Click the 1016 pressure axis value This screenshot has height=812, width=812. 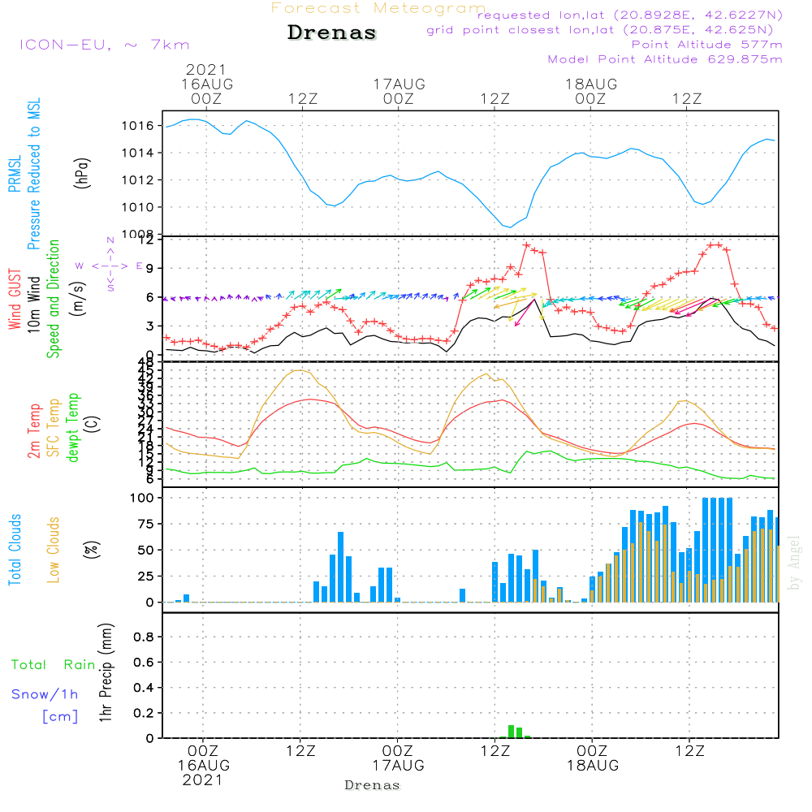(138, 126)
